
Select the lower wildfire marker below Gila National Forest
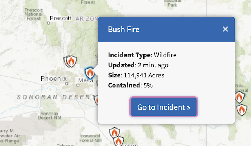pyautogui.click(x=242, y=110)
